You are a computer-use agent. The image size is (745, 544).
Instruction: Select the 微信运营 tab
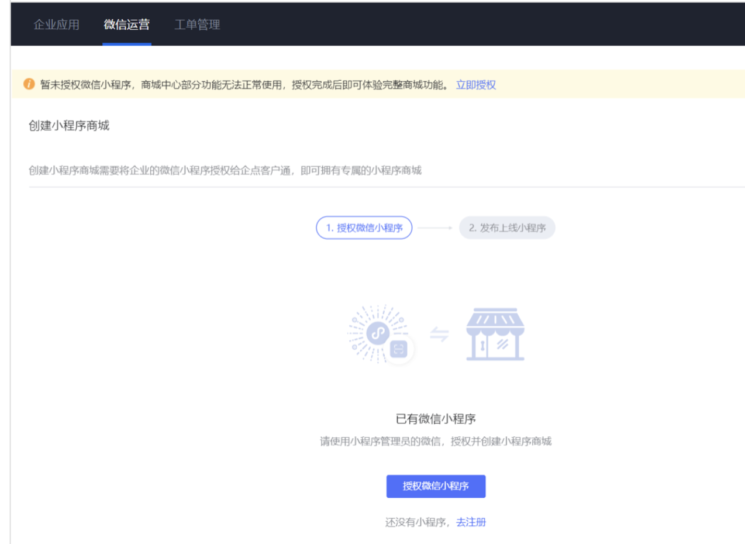[127, 25]
